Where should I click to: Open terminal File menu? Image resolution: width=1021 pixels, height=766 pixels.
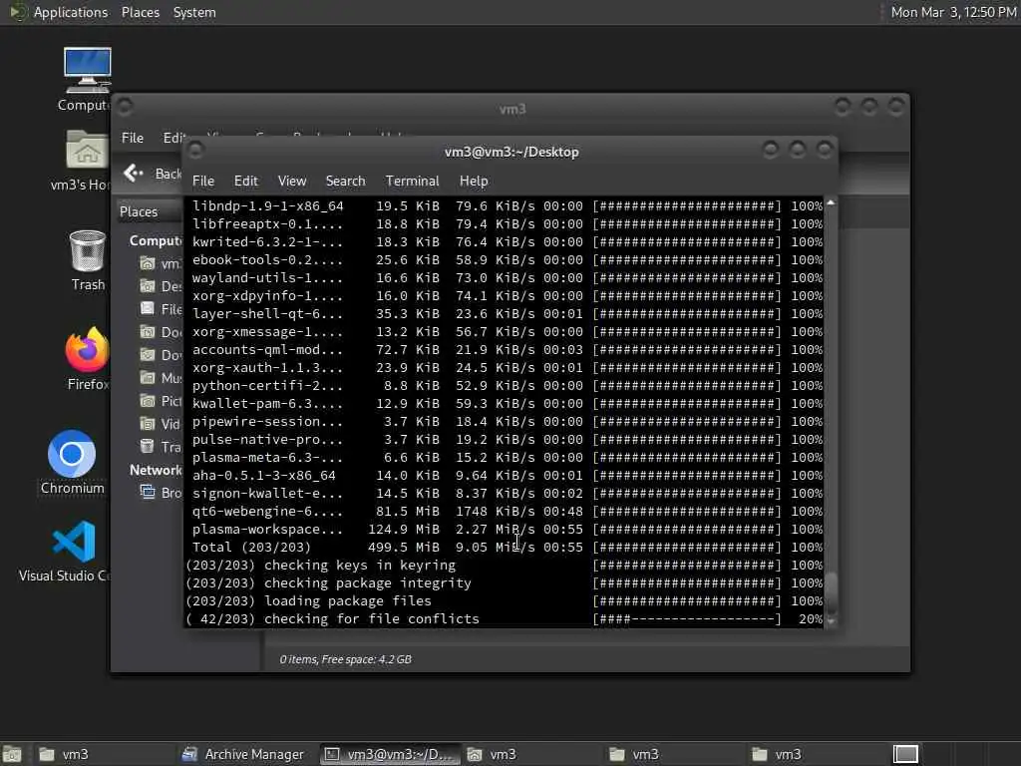[203, 181]
